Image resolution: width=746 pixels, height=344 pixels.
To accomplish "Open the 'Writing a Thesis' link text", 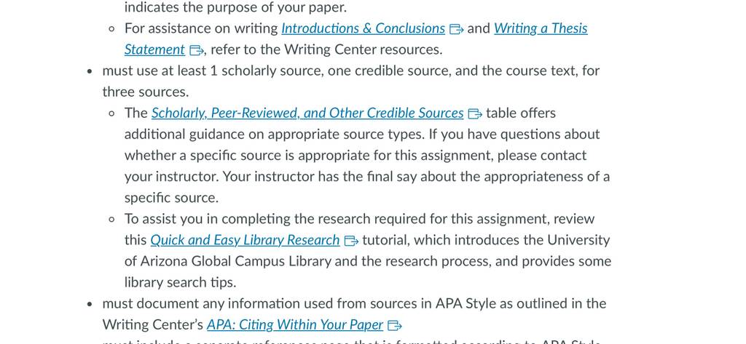I will [x=541, y=28].
